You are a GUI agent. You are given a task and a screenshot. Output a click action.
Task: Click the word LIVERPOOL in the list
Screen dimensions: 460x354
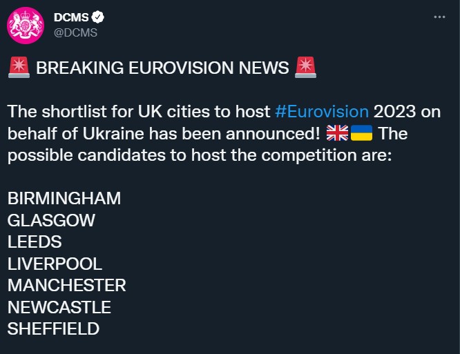[x=55, y=264]
